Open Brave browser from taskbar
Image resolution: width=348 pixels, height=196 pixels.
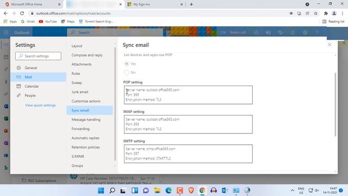191,190
